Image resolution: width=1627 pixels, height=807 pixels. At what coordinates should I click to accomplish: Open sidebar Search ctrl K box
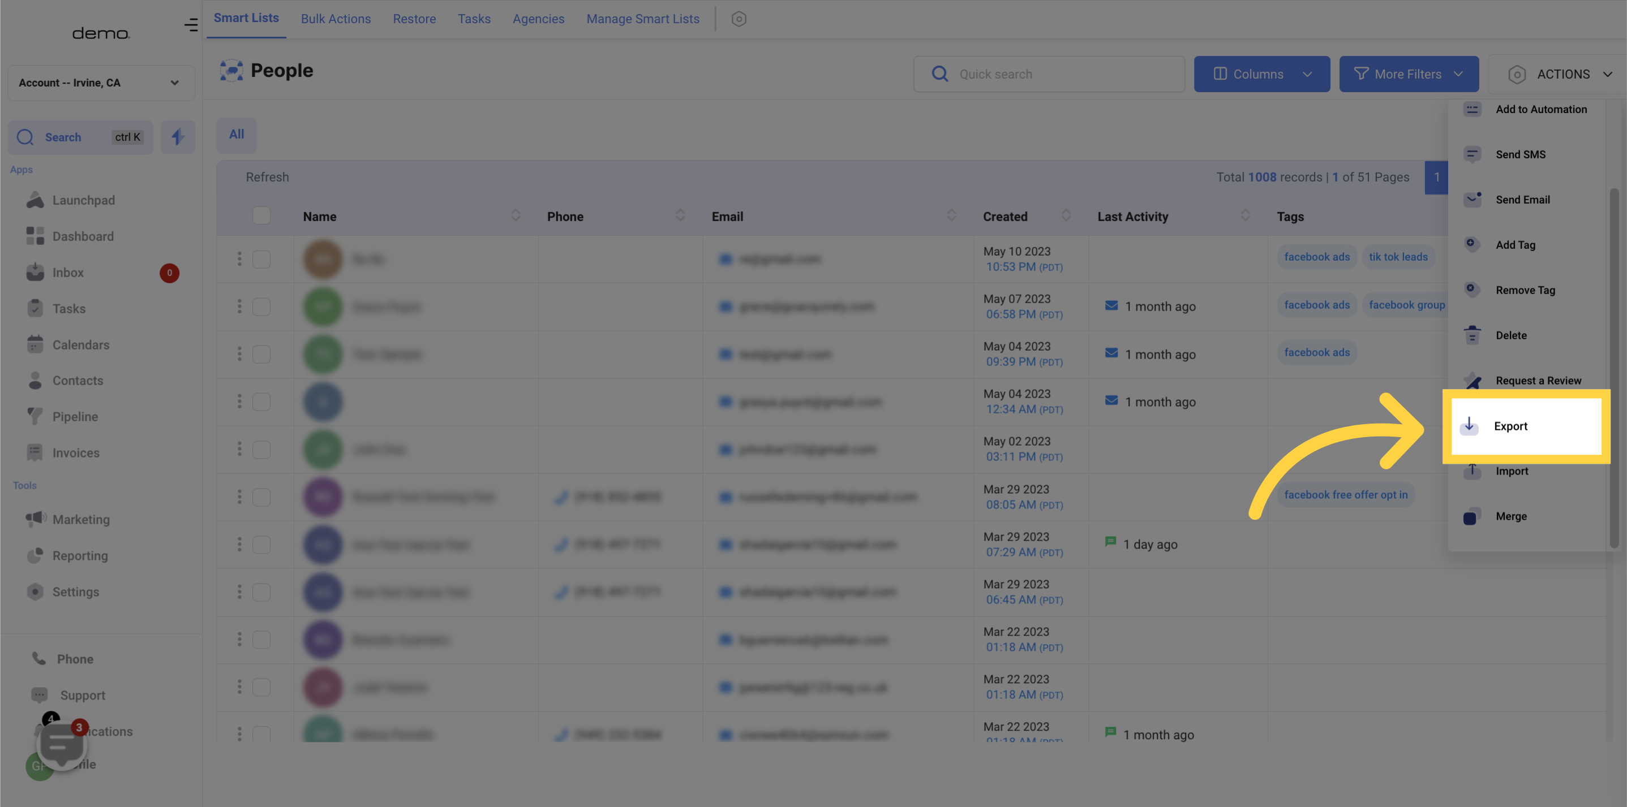(80, 137)
